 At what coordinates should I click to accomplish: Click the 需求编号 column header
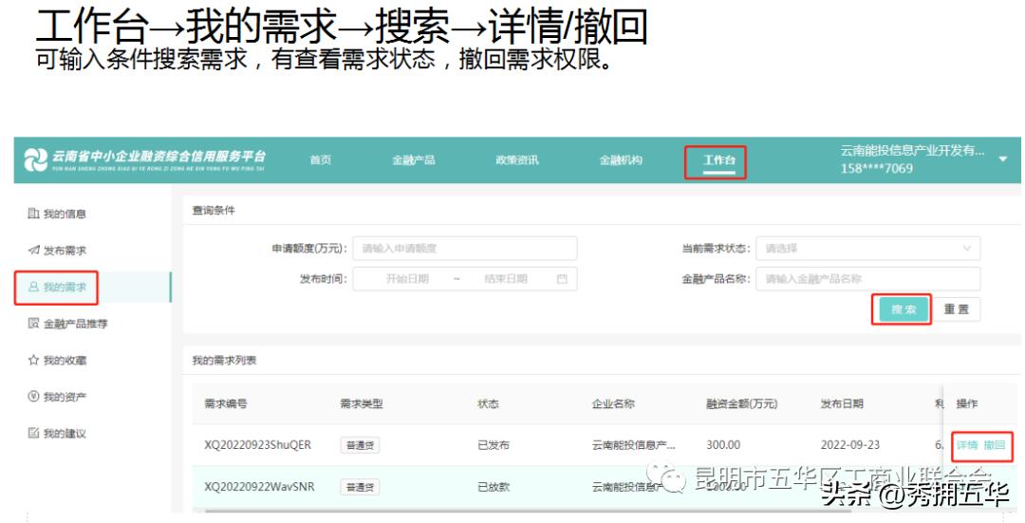pos(226,404)
